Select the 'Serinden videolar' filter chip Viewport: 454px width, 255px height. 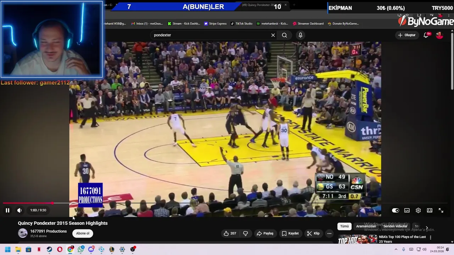(x=395, y=226)
